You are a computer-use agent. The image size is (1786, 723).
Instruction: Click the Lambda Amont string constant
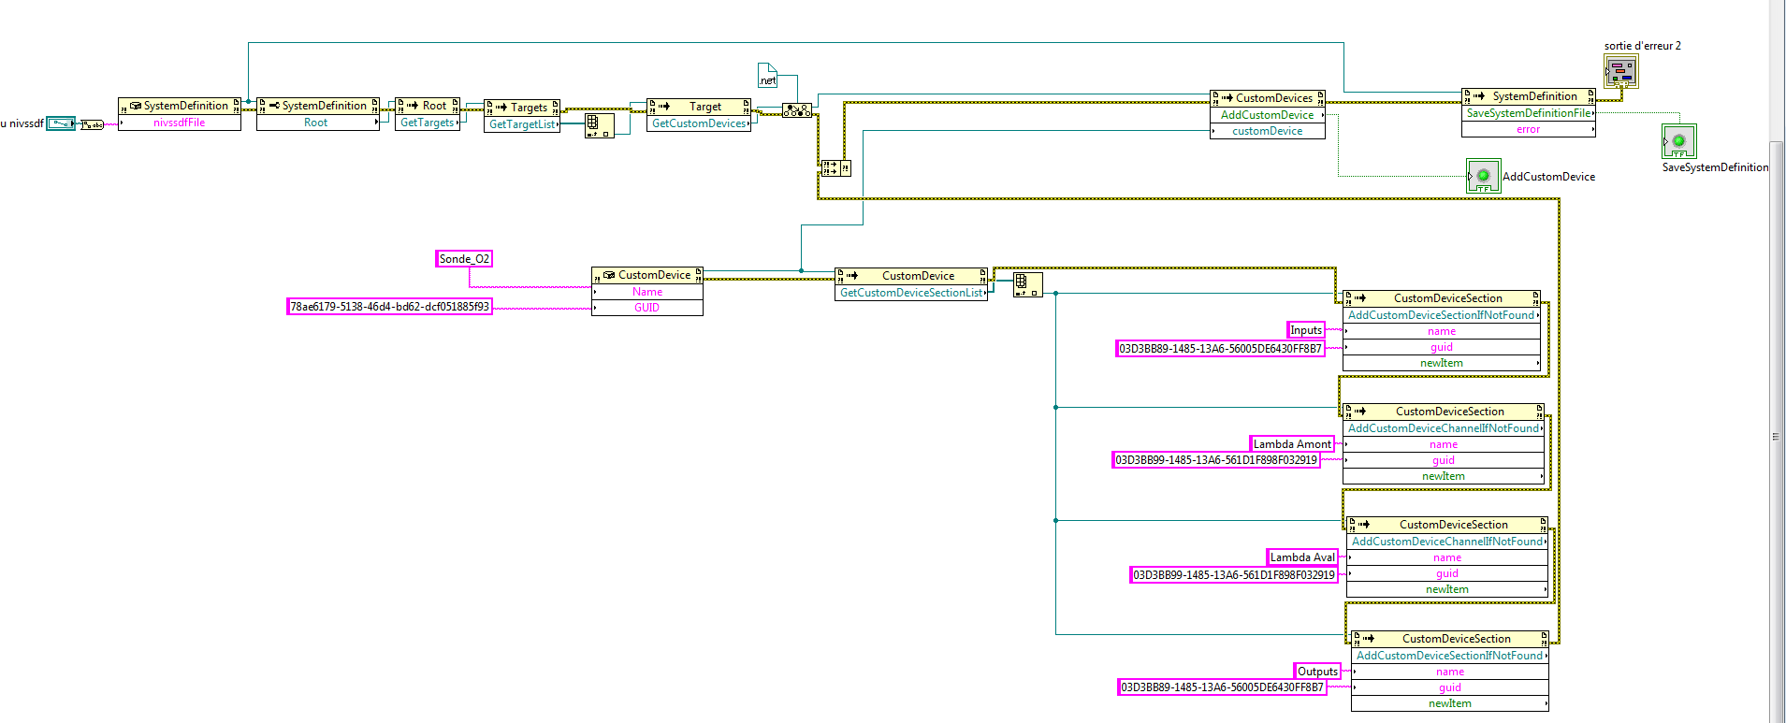pyautogui.click(x=1292, y=444)
